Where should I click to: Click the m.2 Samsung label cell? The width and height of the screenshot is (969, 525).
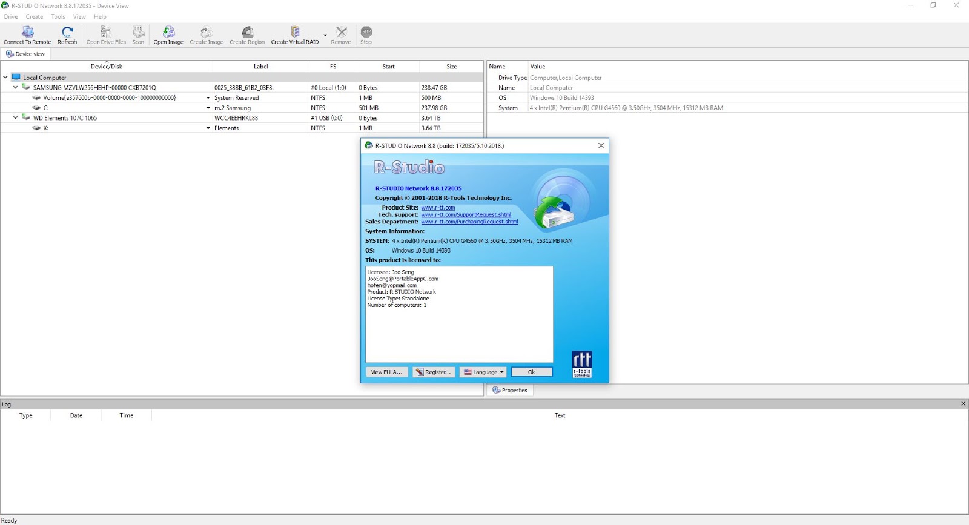261,108
